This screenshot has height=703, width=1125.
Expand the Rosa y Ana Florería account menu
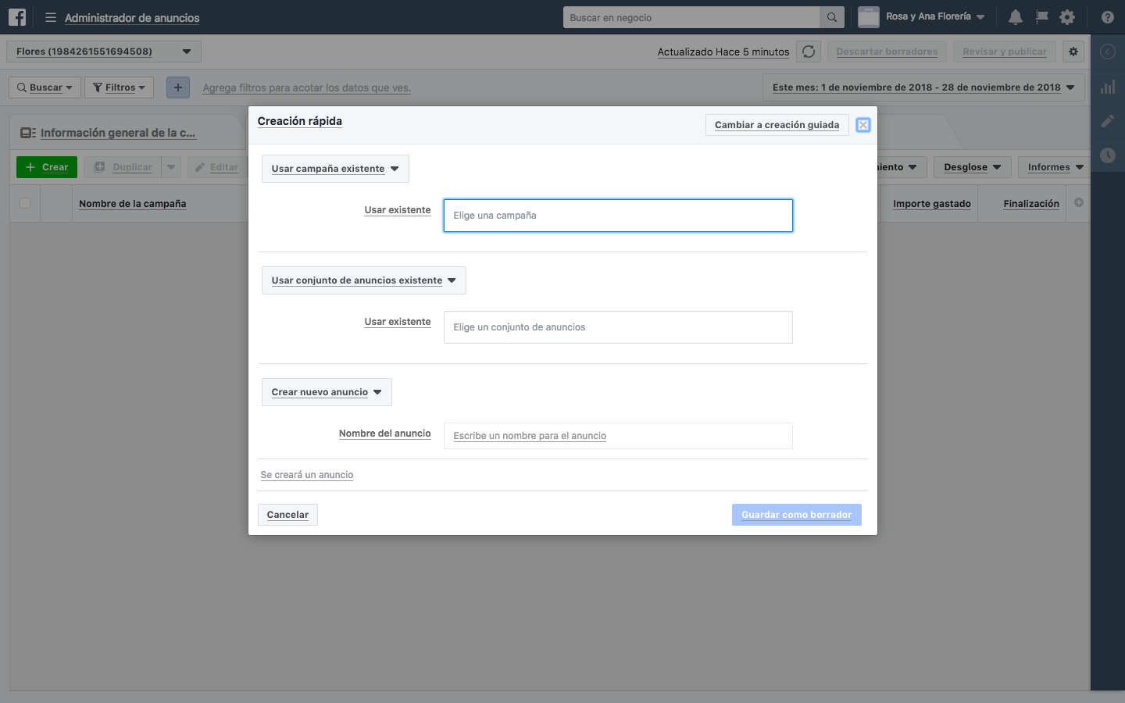(x=935, y=16)
